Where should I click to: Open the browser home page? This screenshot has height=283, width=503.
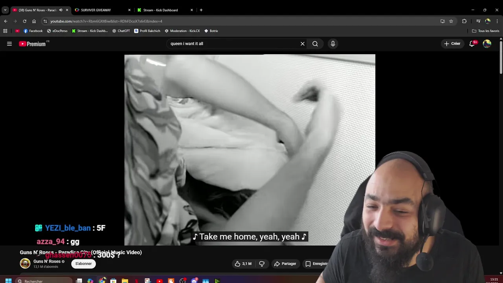point(34,21)
